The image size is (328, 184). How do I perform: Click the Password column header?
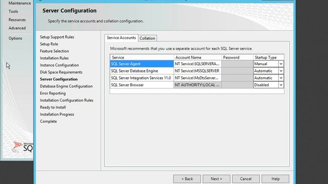[x=237, y=57]
